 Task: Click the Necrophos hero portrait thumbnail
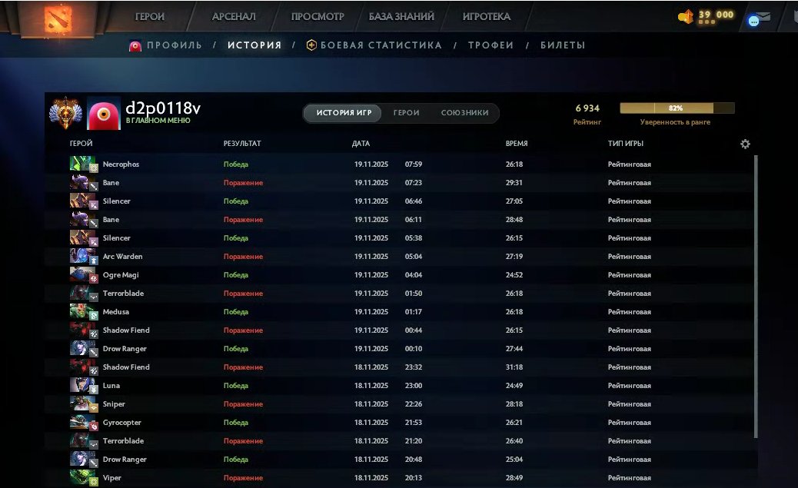coord(83,164)
